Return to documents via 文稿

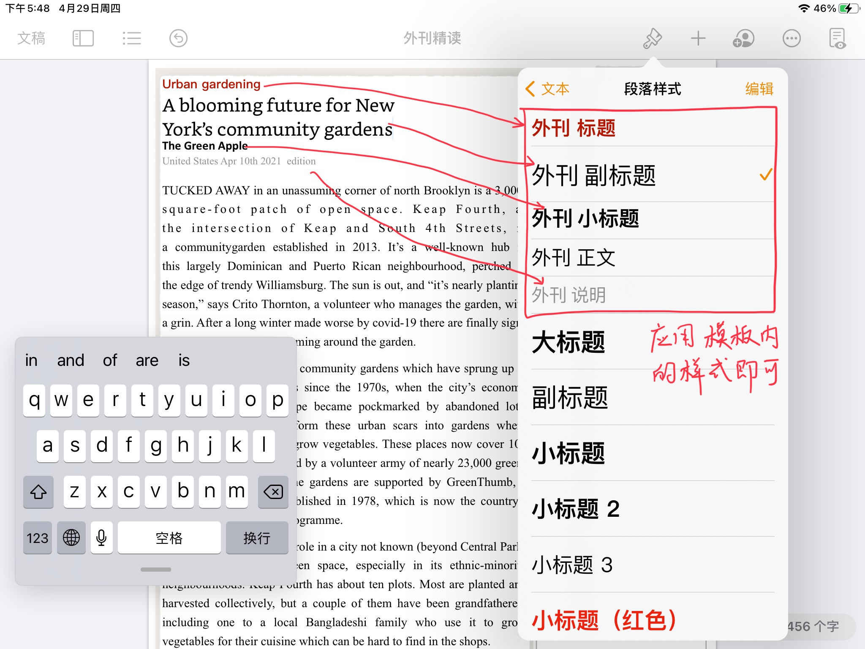click(31, 38)
